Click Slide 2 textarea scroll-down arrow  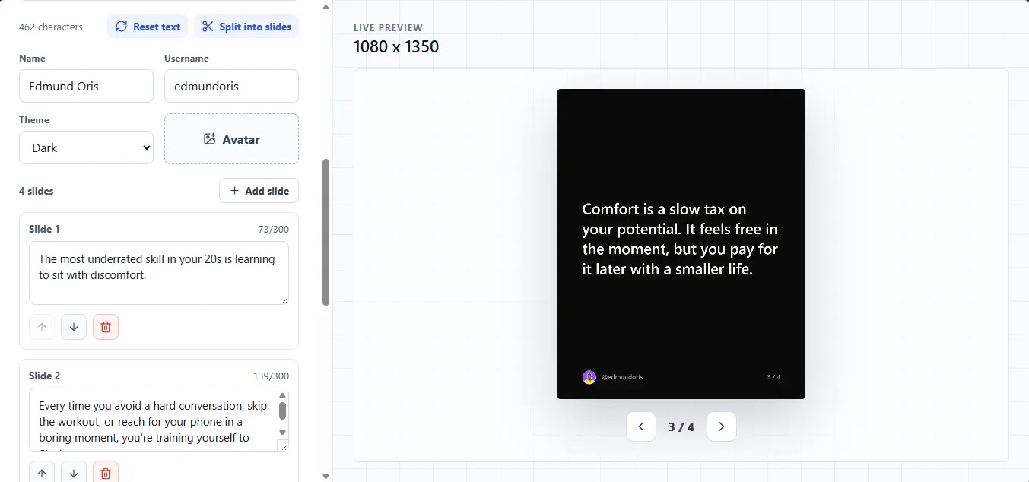[283, 433]
